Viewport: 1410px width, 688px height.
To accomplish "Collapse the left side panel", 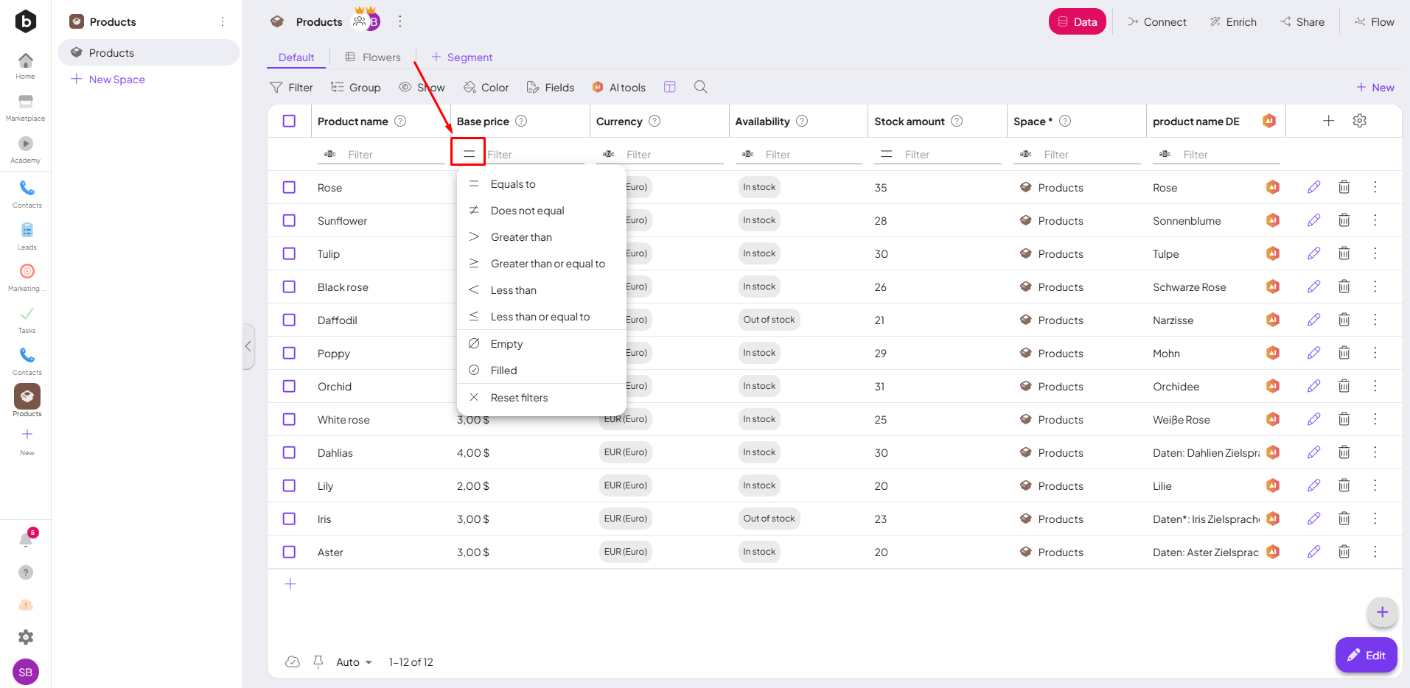I will [x=248, y=346].
